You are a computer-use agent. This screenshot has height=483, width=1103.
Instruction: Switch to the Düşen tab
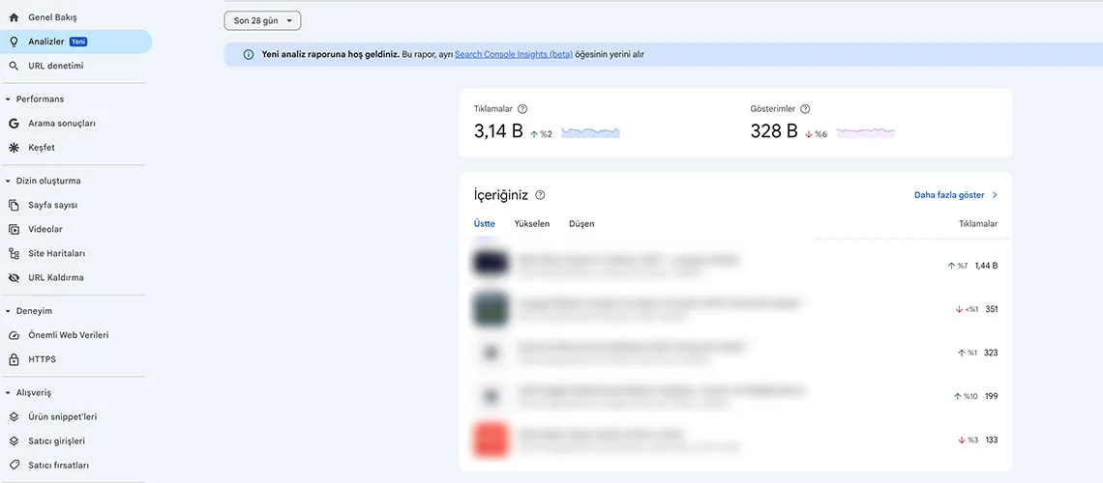581,224
